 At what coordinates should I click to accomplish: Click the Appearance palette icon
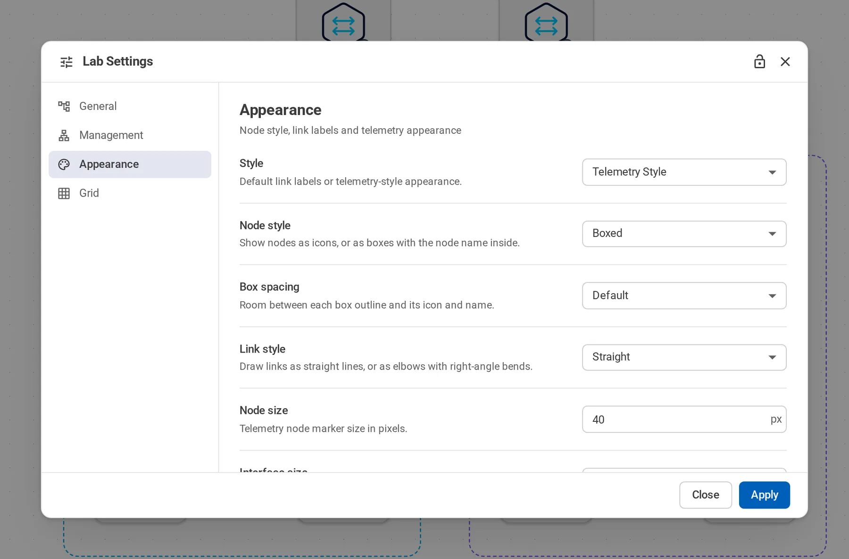pyautogui.click(x=64, y=164)
